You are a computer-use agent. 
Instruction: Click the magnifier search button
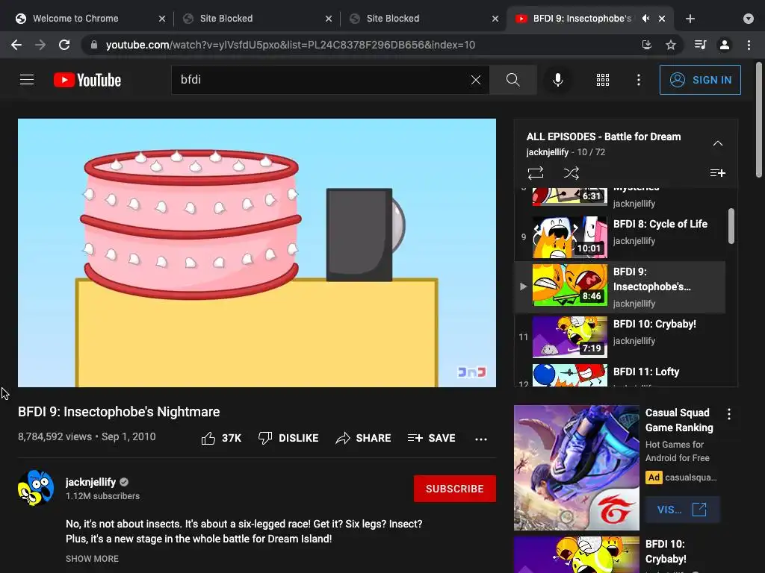[512, 80]
